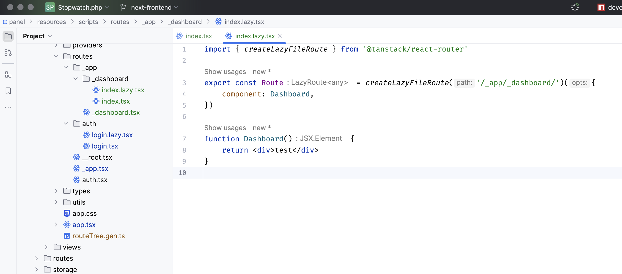Expand the utils folder
The image size is (622, 274).
tap(56, 202)
